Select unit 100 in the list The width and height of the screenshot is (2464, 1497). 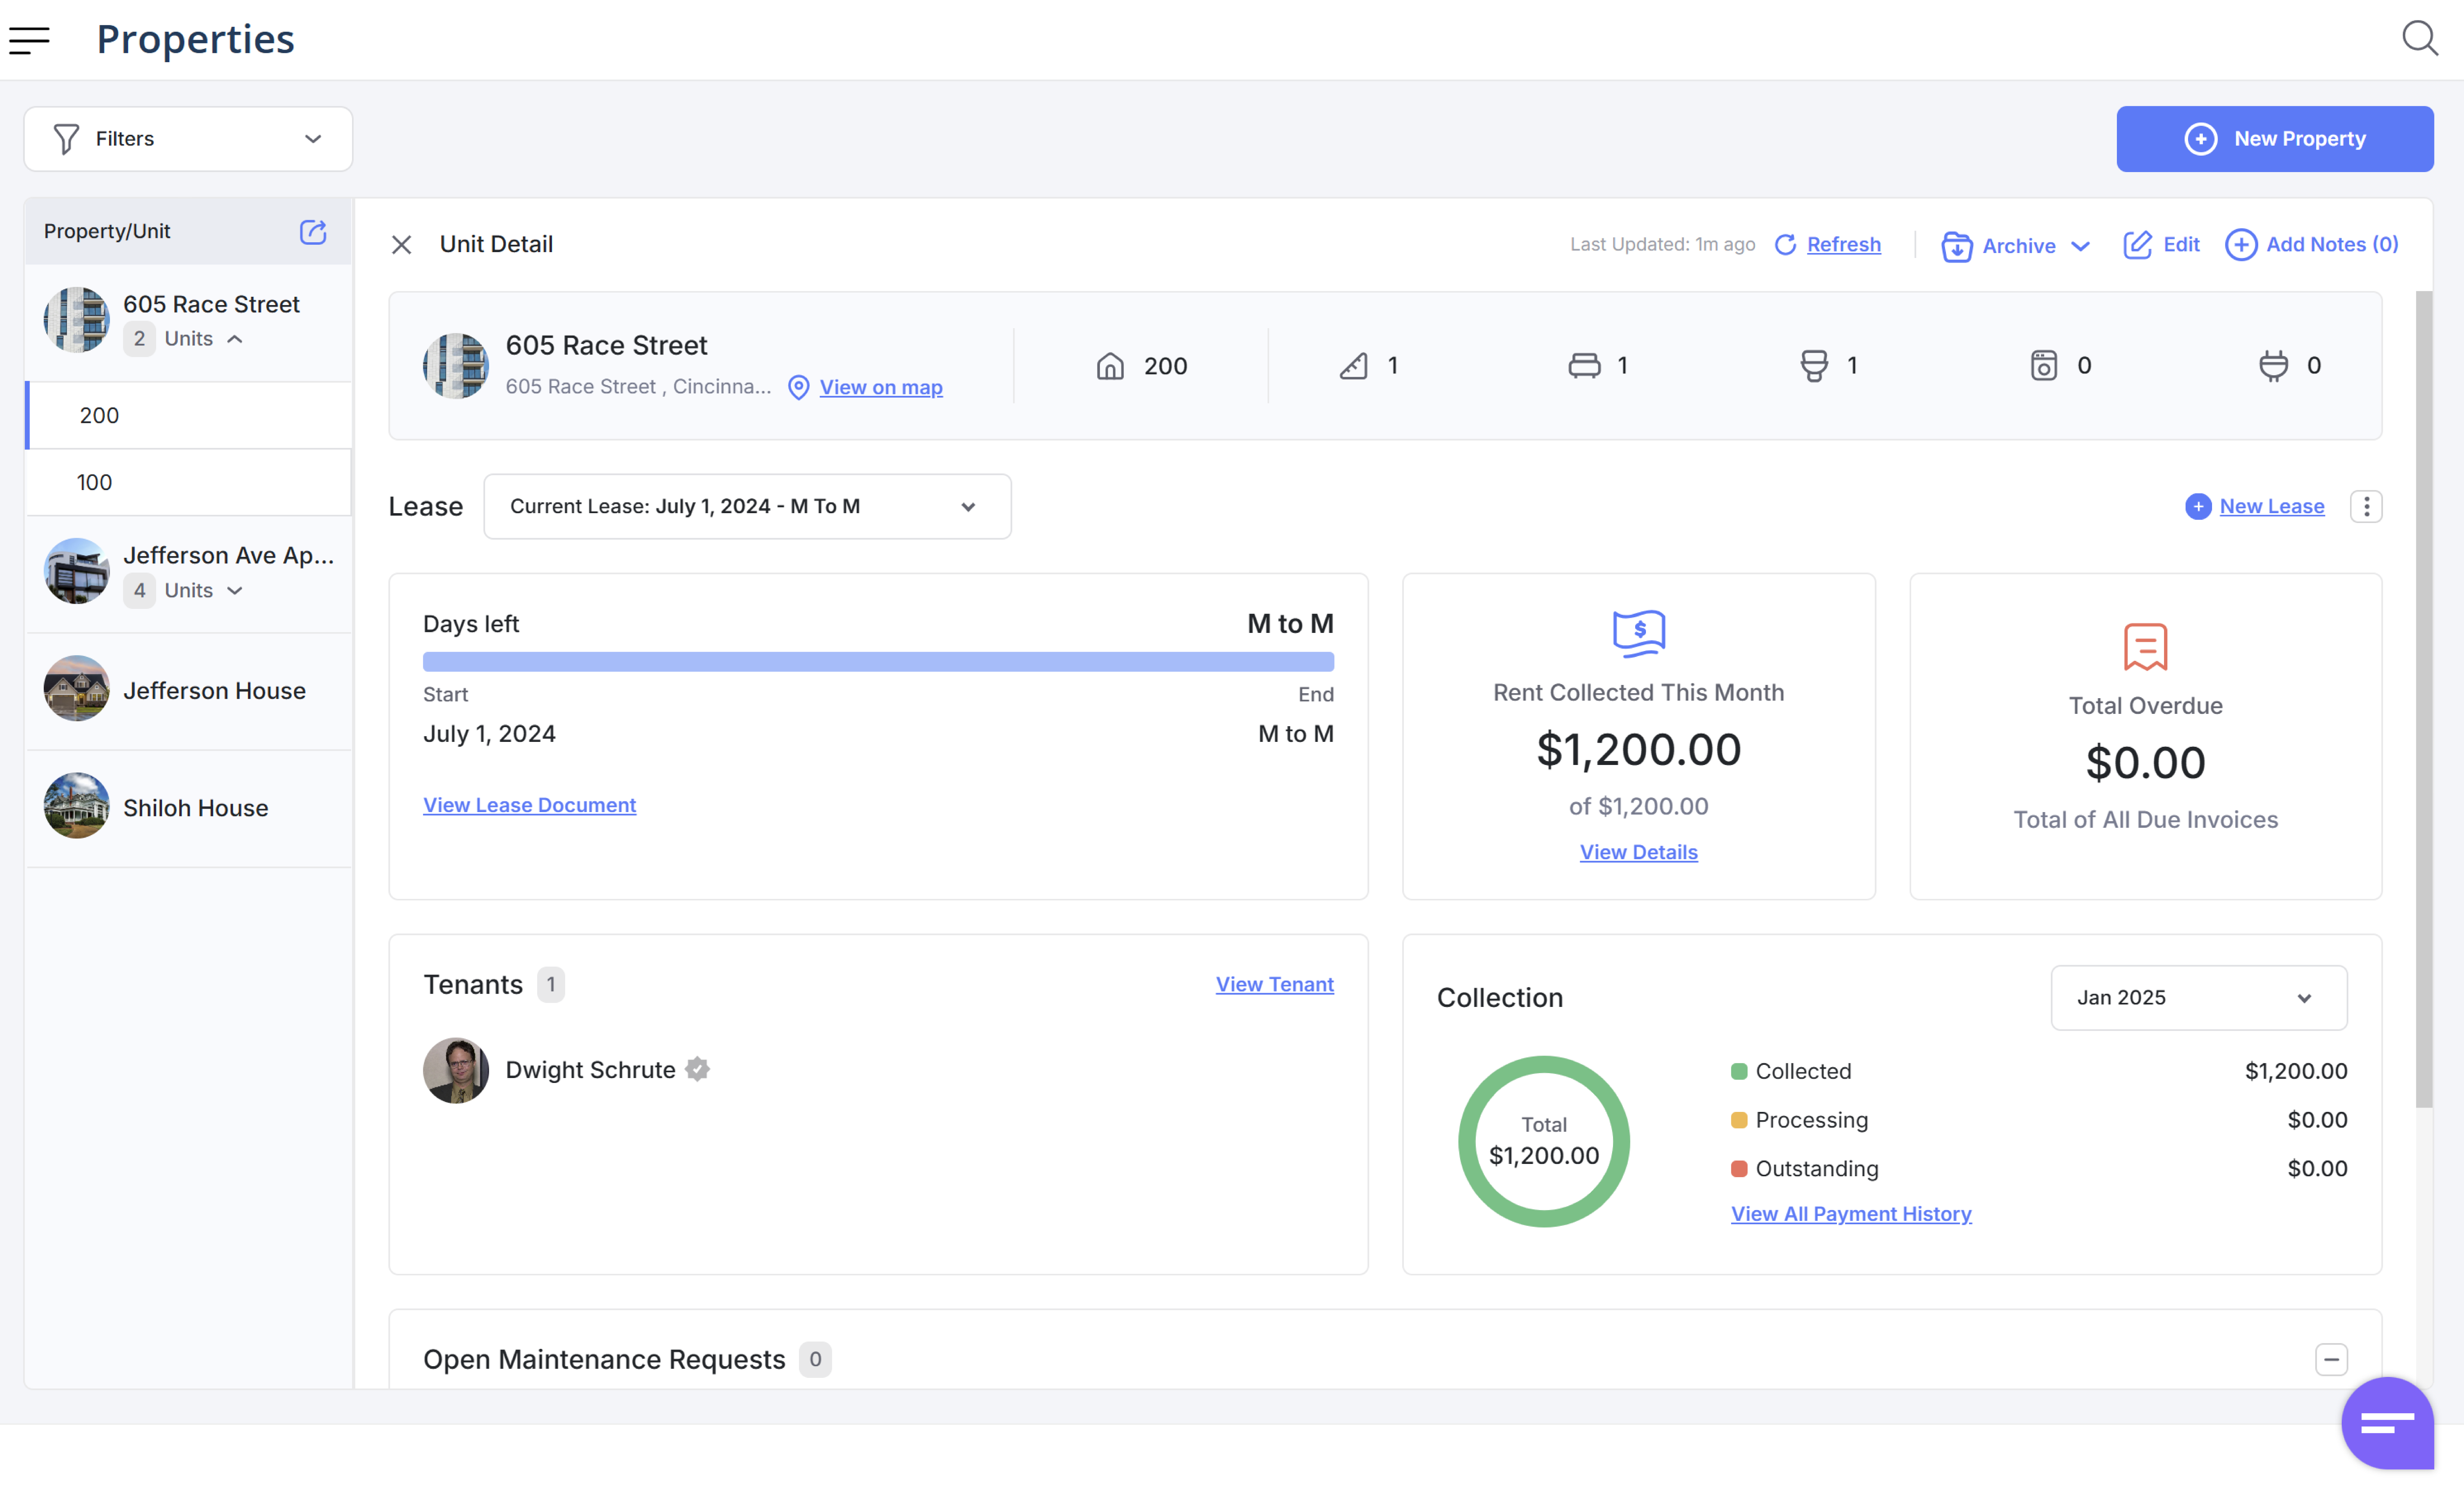coord(95,483)
